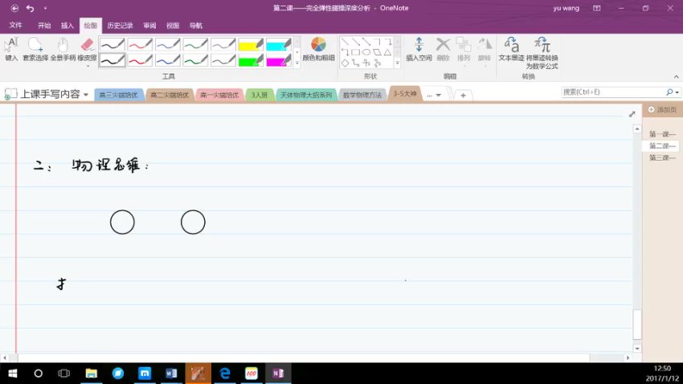Convert Ink to Text (文本墨迹)

511,49
